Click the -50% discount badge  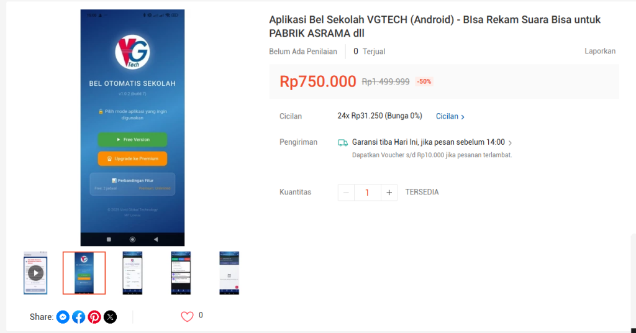424,81
